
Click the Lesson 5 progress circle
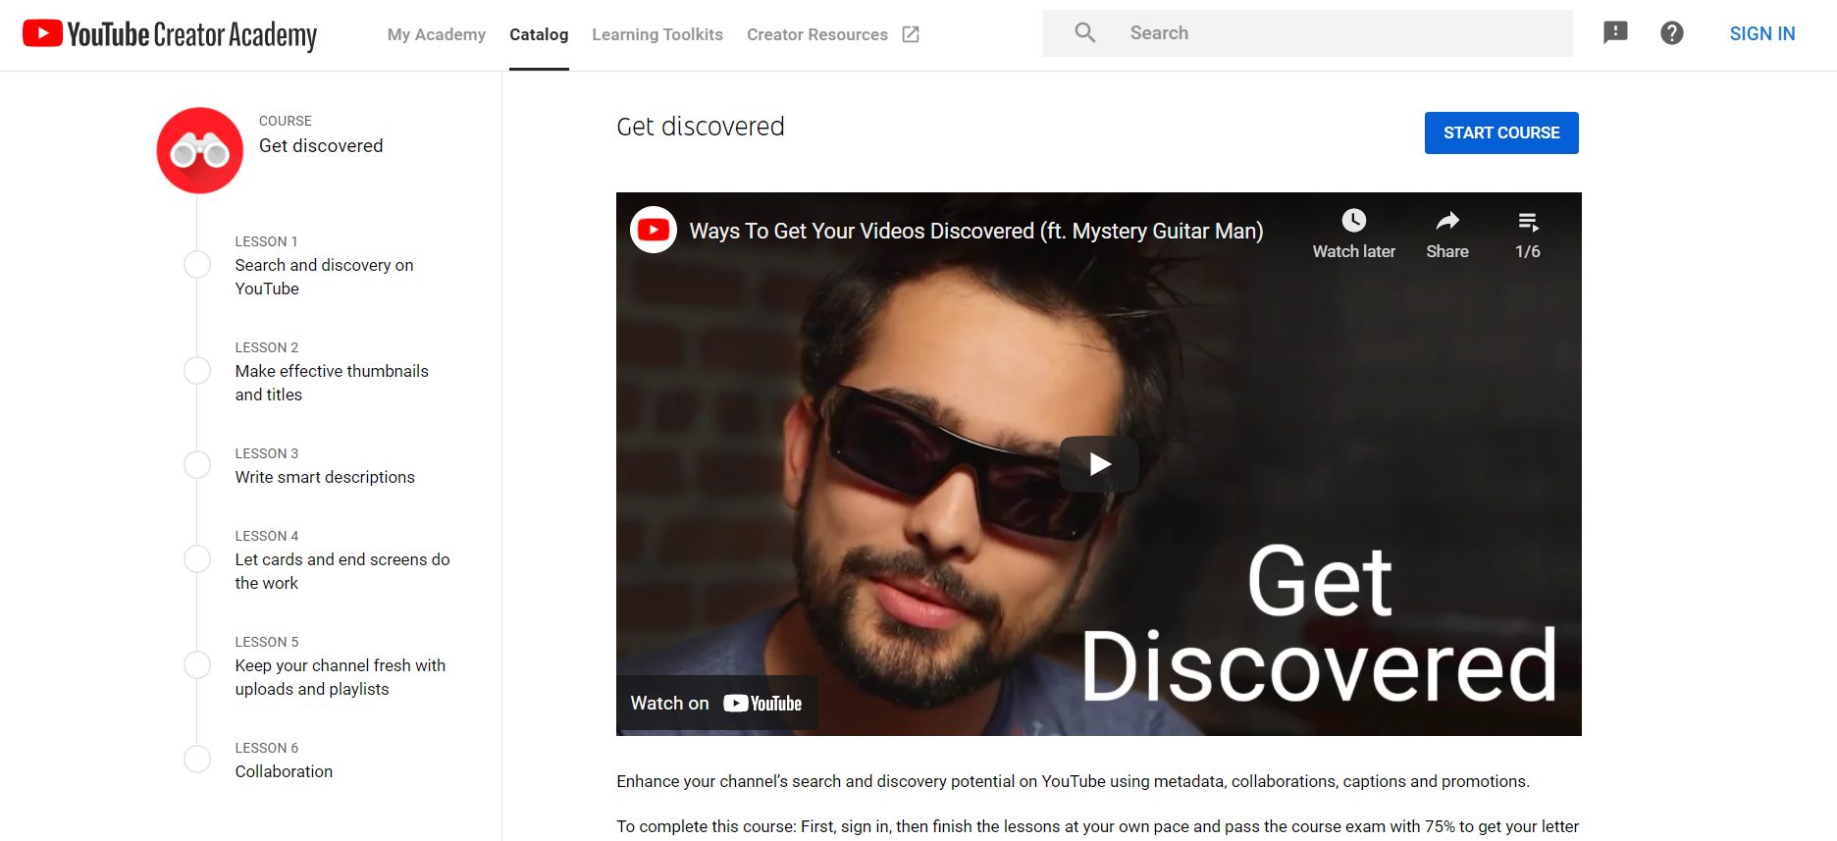point(197,665)
